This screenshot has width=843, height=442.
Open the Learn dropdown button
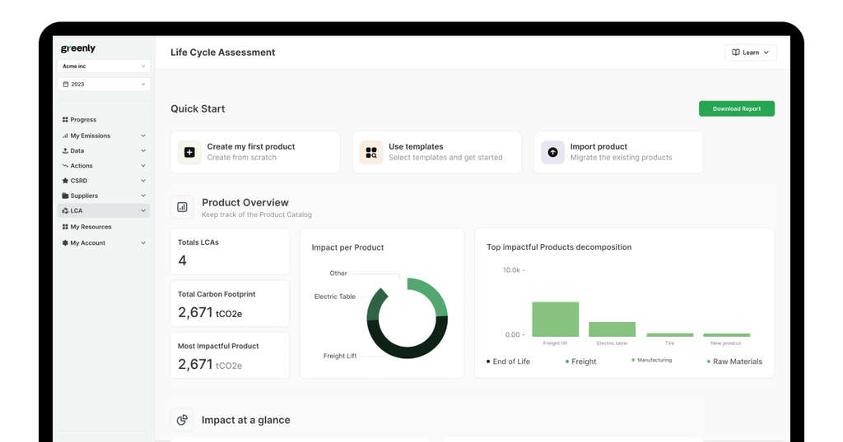pyautogui.click(x=750, y=53)
